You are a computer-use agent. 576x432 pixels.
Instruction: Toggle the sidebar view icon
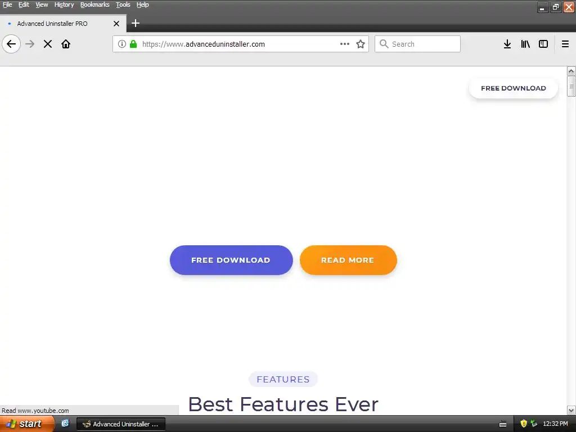click(x=543, y=44)
